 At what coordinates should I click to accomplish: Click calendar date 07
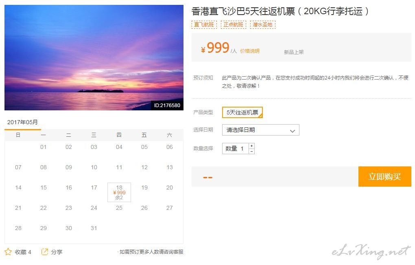18,167
